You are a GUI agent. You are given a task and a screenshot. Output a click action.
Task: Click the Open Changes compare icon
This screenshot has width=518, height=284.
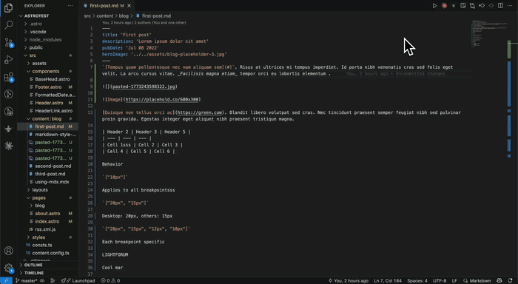click(x=472, y=6)
